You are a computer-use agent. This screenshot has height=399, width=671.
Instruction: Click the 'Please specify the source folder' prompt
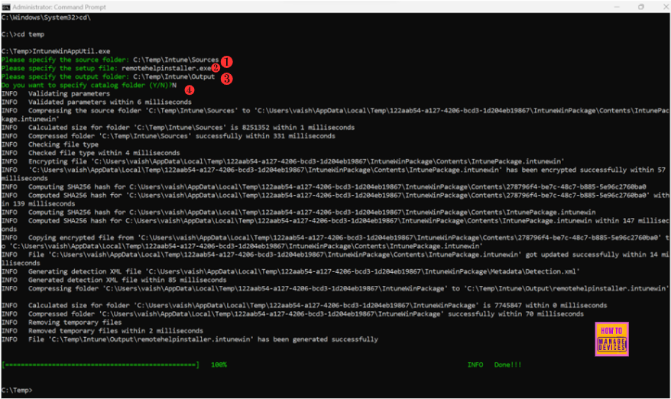click(x=65, y=59)
